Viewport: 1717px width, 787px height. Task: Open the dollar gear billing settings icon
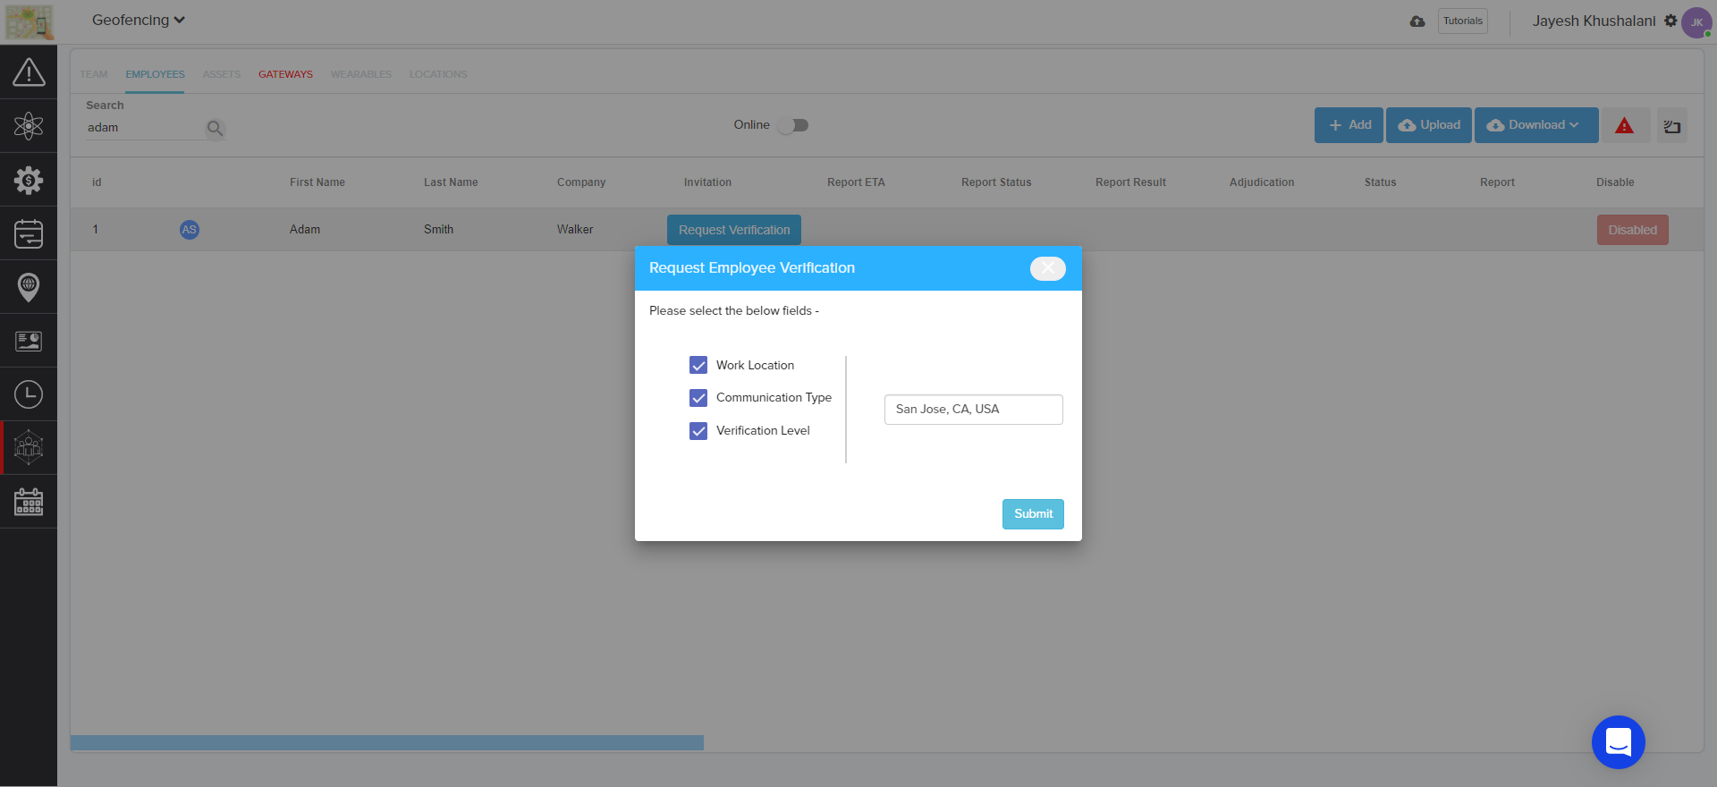29,180
